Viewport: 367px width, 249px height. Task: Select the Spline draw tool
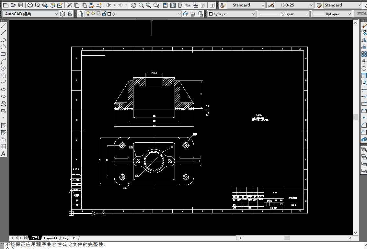[x=3, y=82]
